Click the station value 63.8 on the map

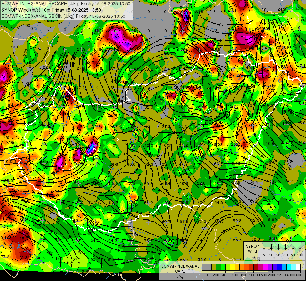click(x=218, y=164)
